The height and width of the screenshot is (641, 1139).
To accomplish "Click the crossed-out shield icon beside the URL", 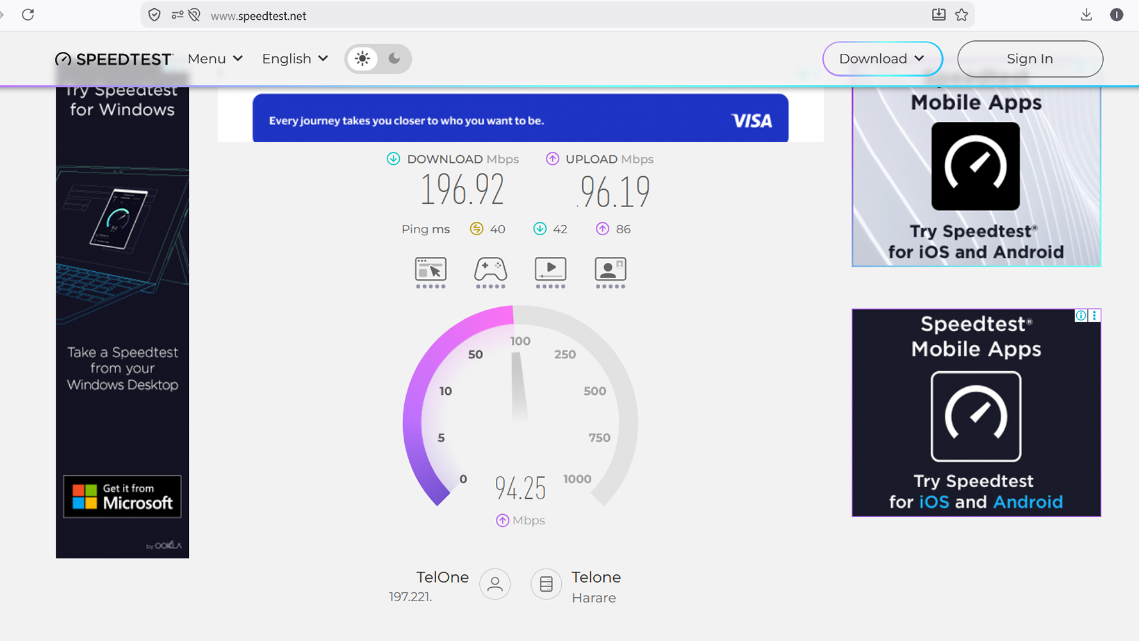I will pyautogui.click(x=195, y=15).
